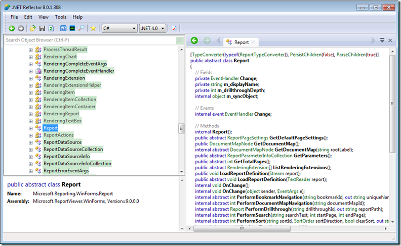Expand the RenderingReport node
Image resolution: width=401 pixels, height=246 pixels.
31,114
